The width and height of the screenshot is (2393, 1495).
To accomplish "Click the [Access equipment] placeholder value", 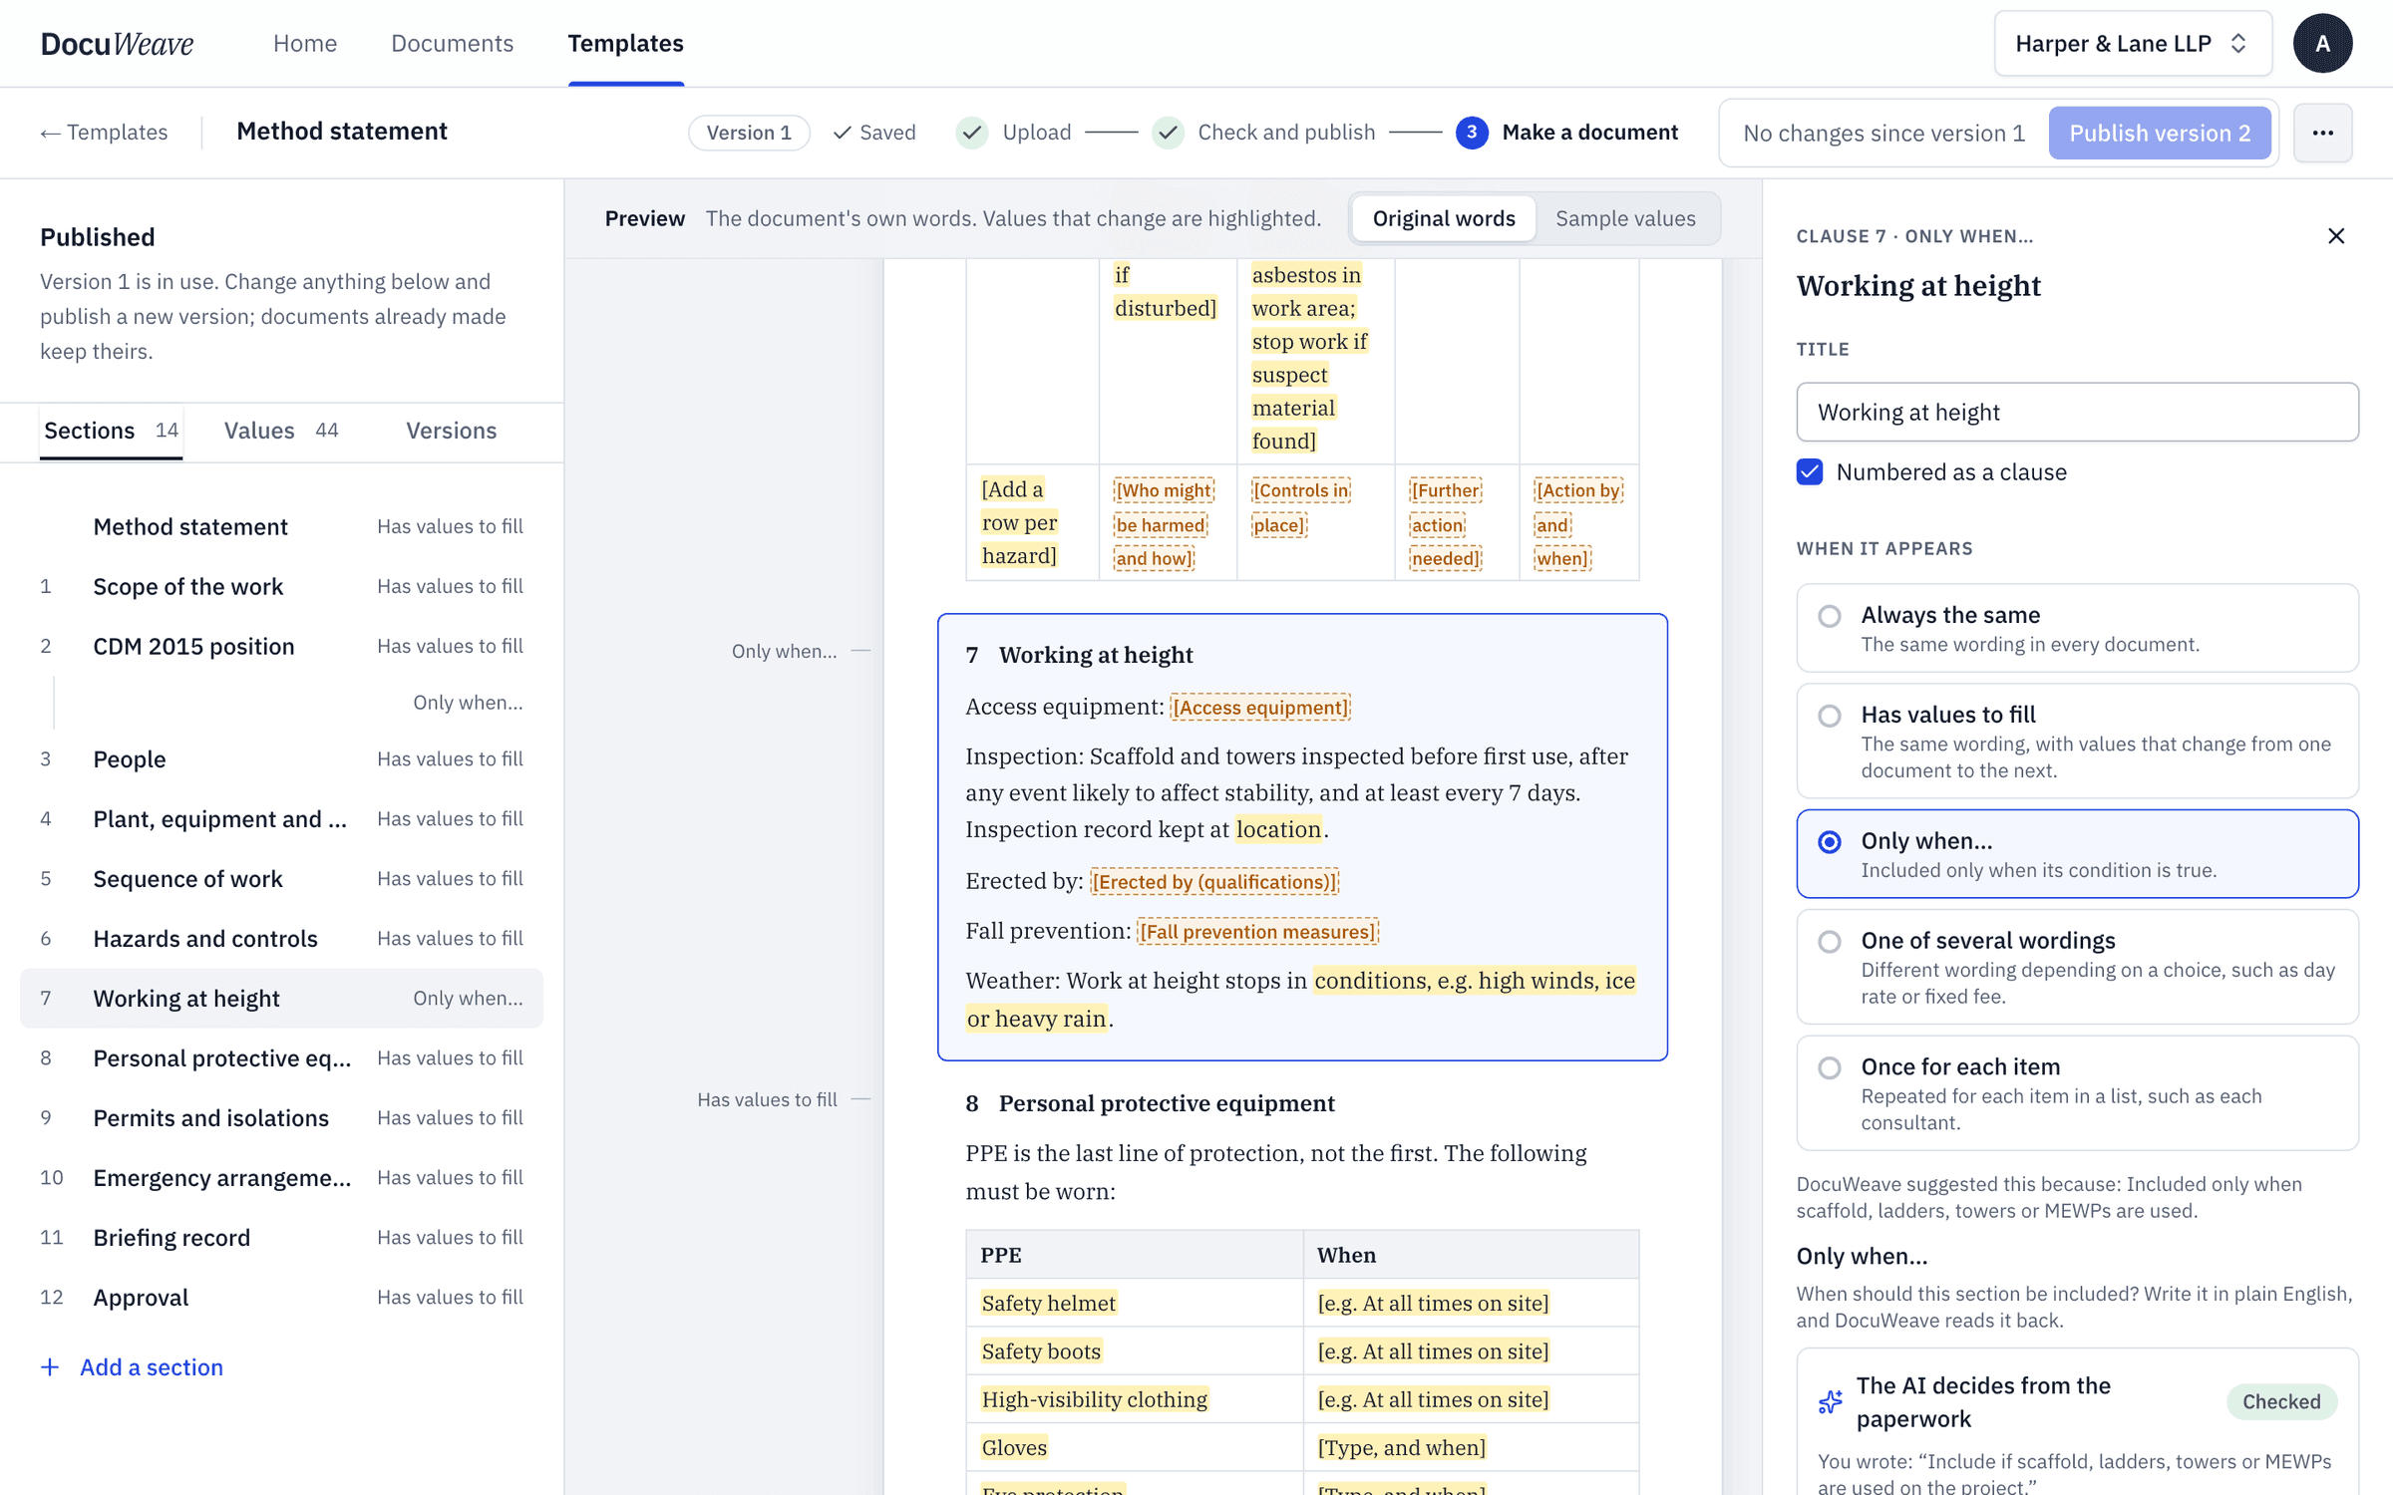I will [1259, 707].
